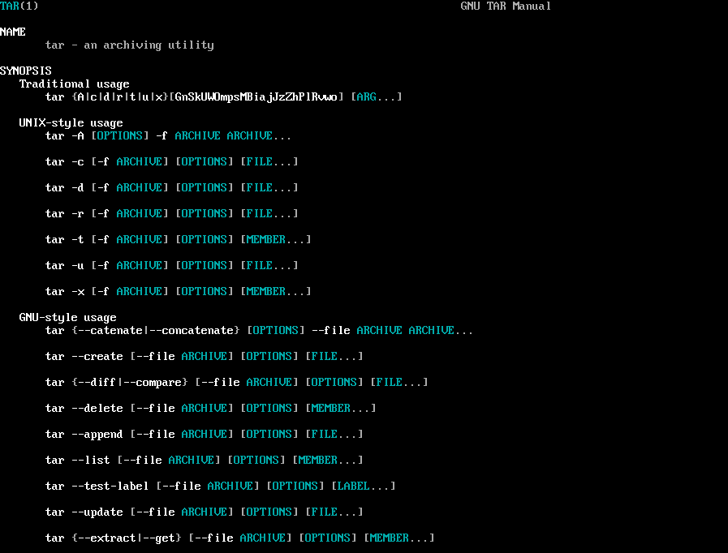Click ARCHIVE in the --create line
Screen dimensions: 728x553
205,357
